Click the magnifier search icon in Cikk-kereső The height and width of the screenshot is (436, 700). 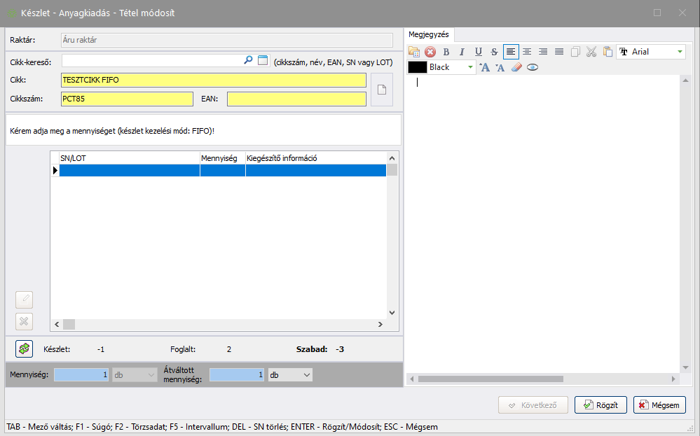248,61
